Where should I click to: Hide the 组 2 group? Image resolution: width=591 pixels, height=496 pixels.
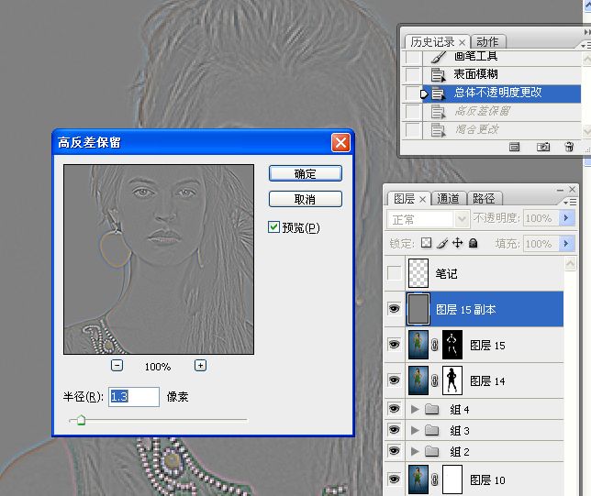(395, 451)
